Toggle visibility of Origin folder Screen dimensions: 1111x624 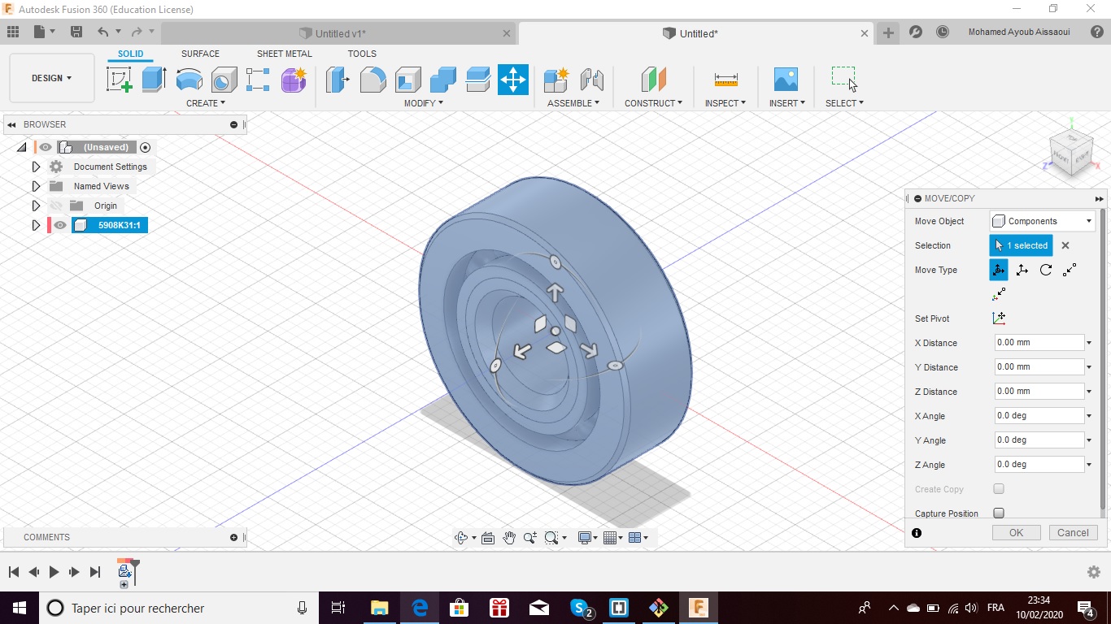[56, 206]
